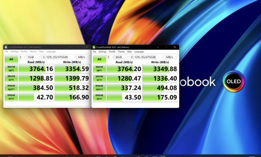Click the 3764.16 read result
This screenshot has height=157, width=261.
coord(36,69)
